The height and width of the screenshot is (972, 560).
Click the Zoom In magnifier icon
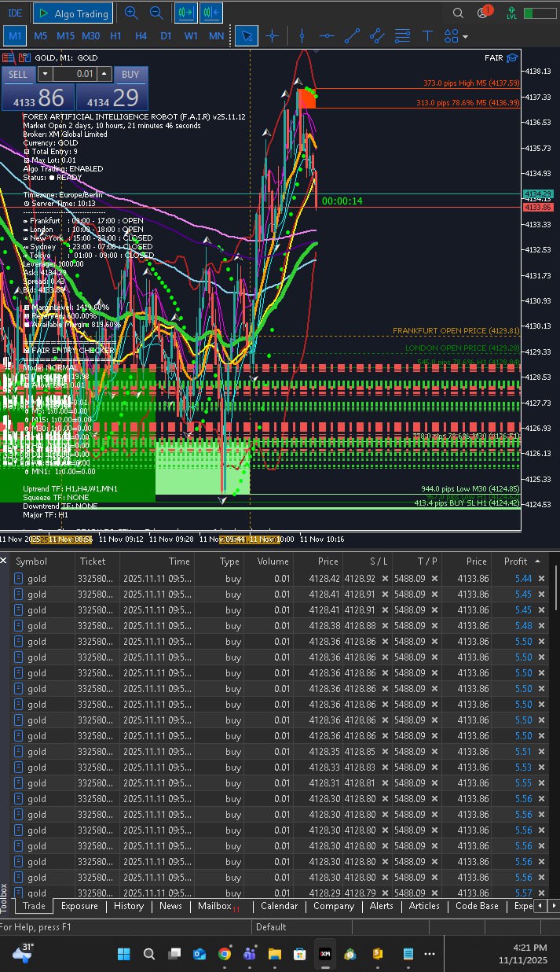pos(131,13)
